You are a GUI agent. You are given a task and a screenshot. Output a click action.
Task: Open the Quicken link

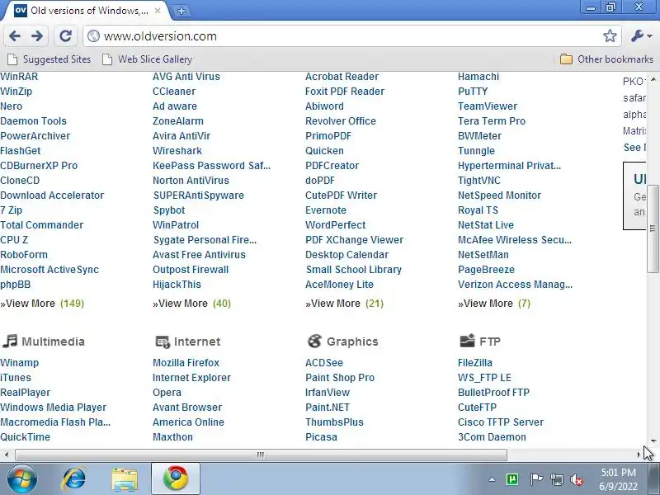click(x=324, y=151)
